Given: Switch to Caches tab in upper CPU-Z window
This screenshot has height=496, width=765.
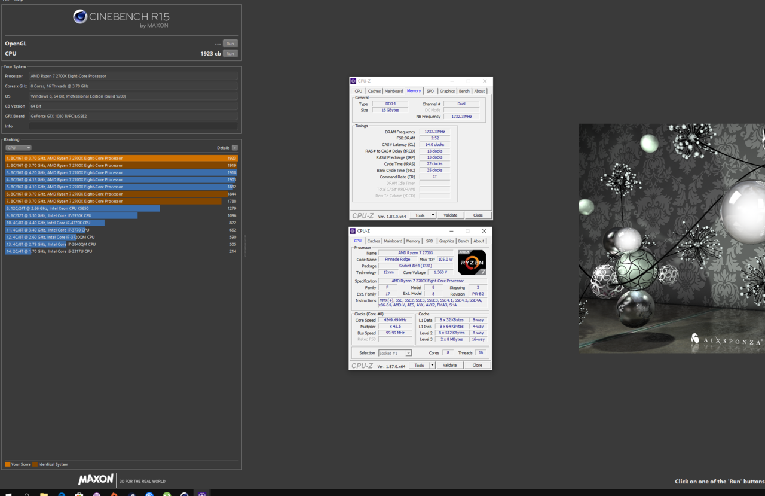Looking at the screenshot, I should pos(374,92).
